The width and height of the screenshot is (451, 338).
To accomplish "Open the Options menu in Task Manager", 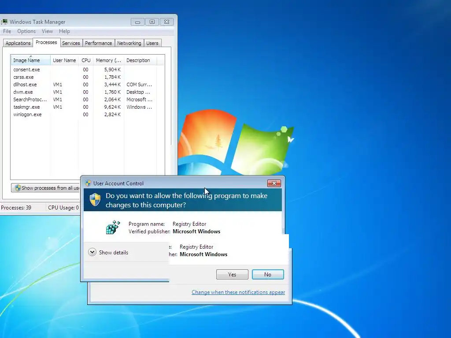I will (26, 31).
